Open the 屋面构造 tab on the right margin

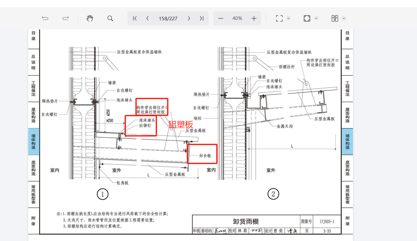pyautogui.click(x=347, y=115)
